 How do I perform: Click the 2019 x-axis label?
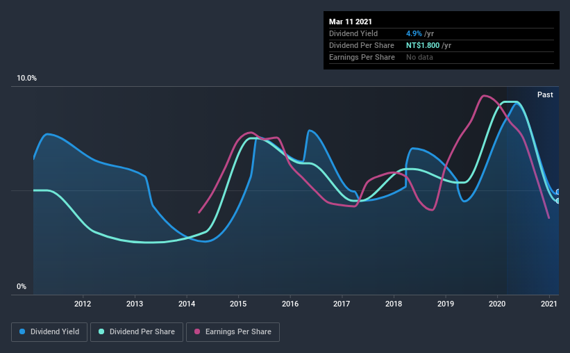tap(446, 304)
